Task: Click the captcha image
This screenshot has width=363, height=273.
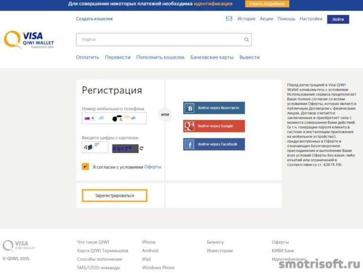Action: pos(125,148)
